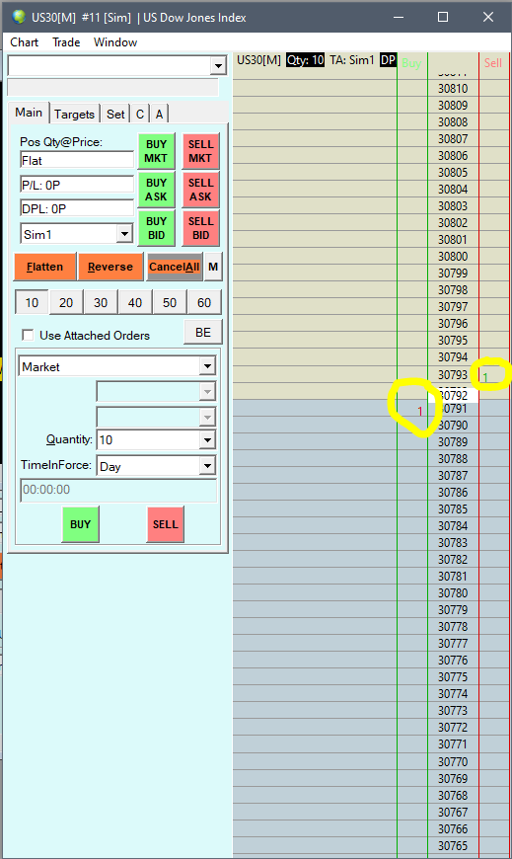Switch to the Set tab
Image resolution: width=512 pixels, height=859 pixels.
point(115,114)
